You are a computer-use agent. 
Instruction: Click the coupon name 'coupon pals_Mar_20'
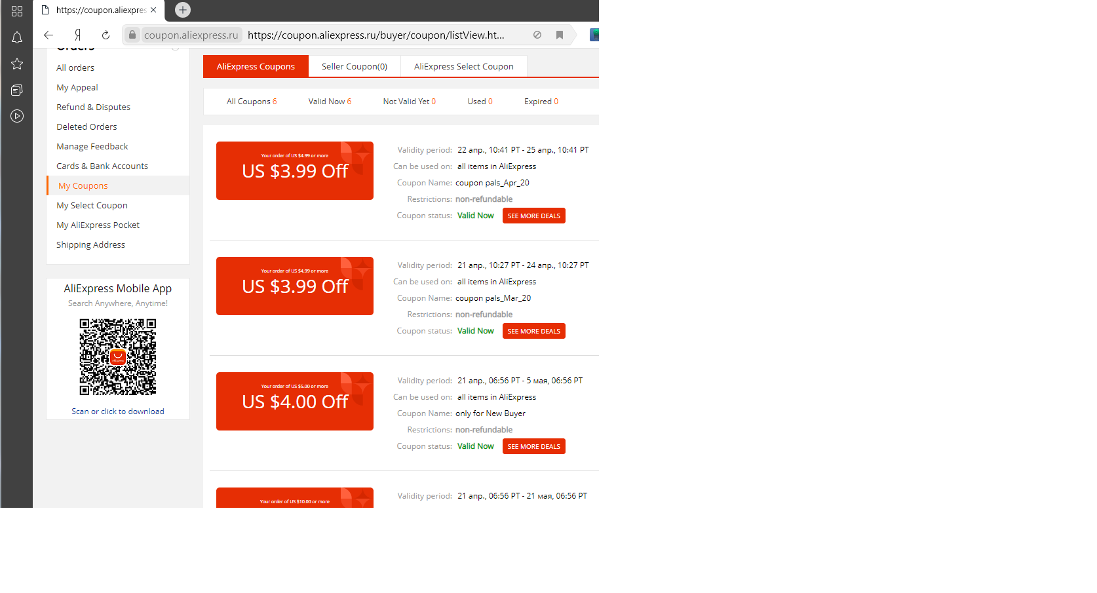click(x=493, y=298)
